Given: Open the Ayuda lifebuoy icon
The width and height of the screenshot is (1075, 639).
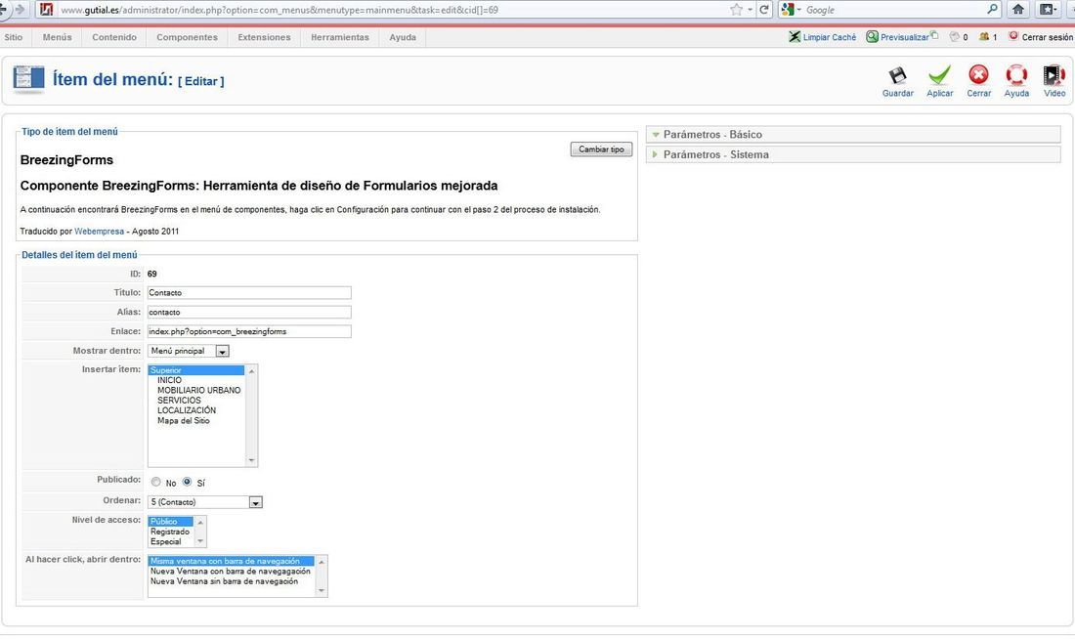Looking at the screenshot, I should point(1016,74).
